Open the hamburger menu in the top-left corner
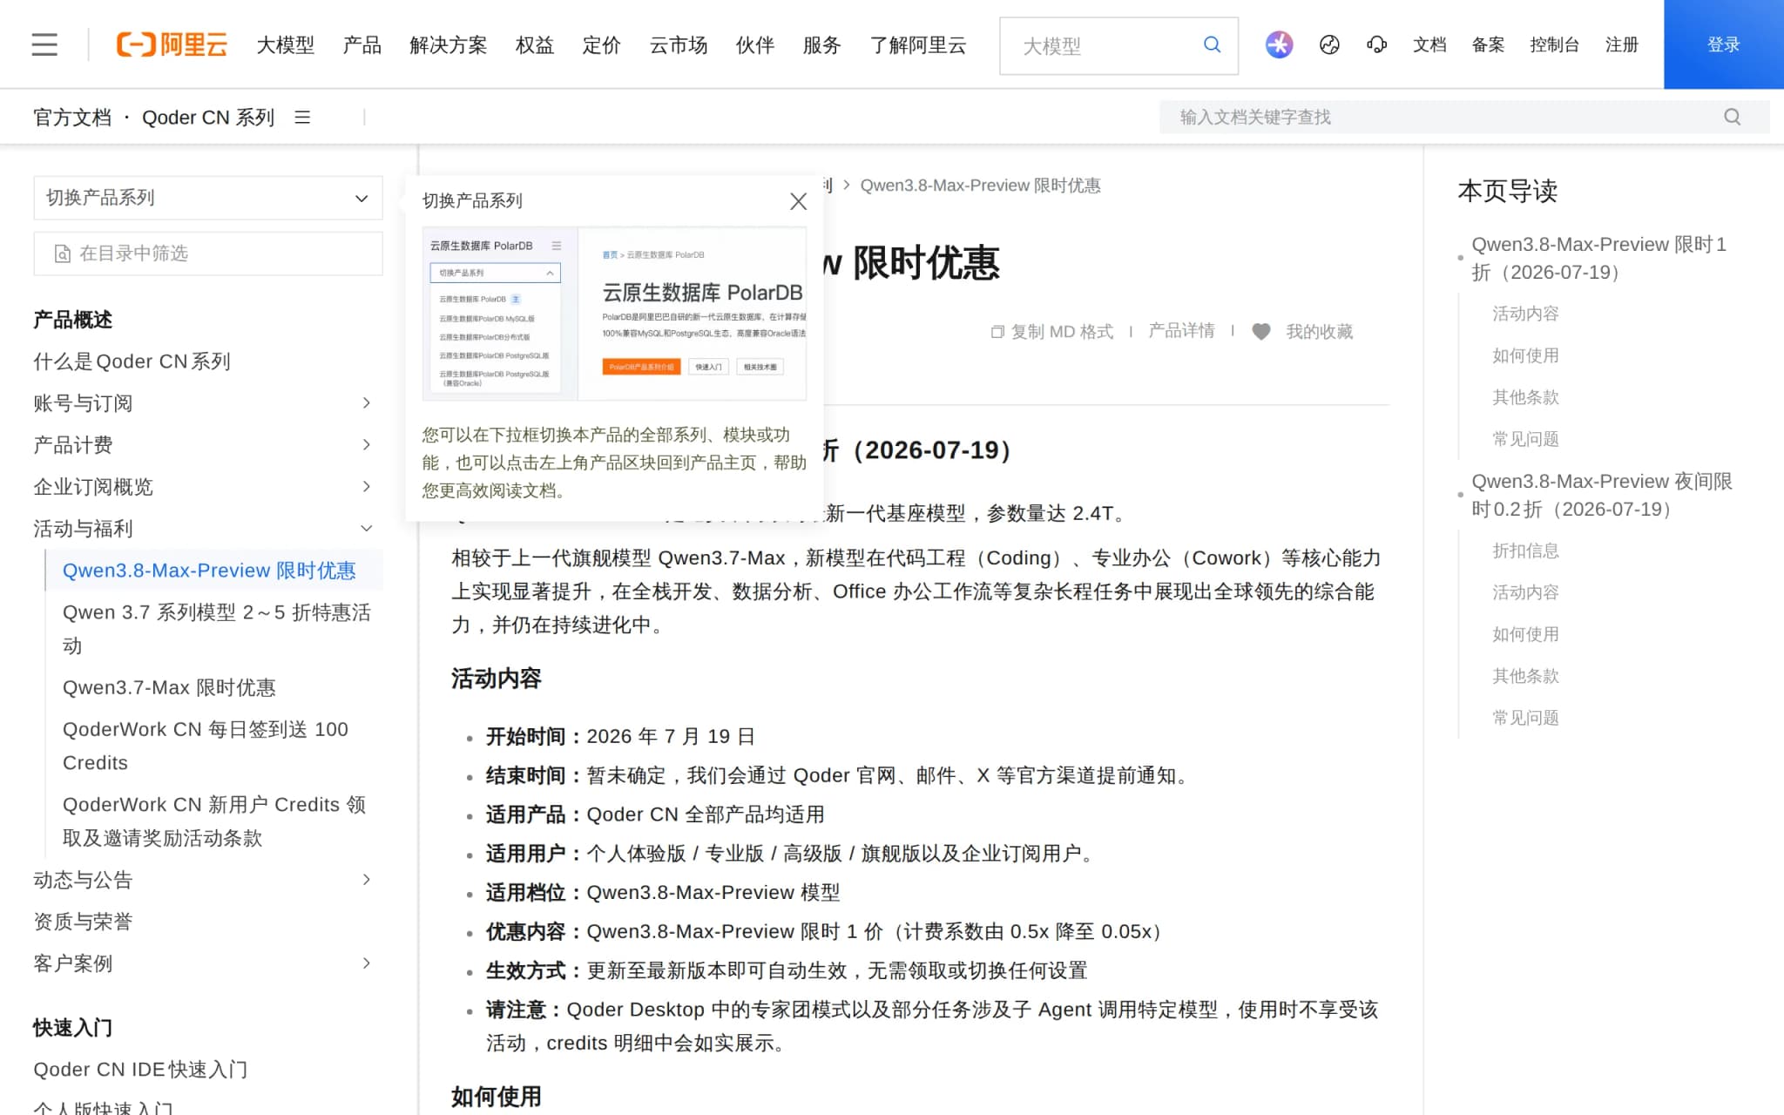This screenshot has width=1784, height=1115. point(44,44)
